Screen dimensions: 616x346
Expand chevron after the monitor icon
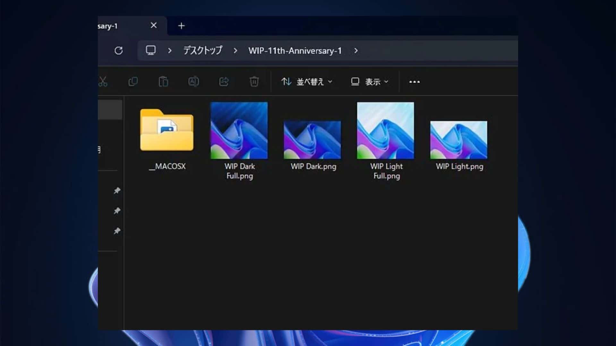(170, 51)
